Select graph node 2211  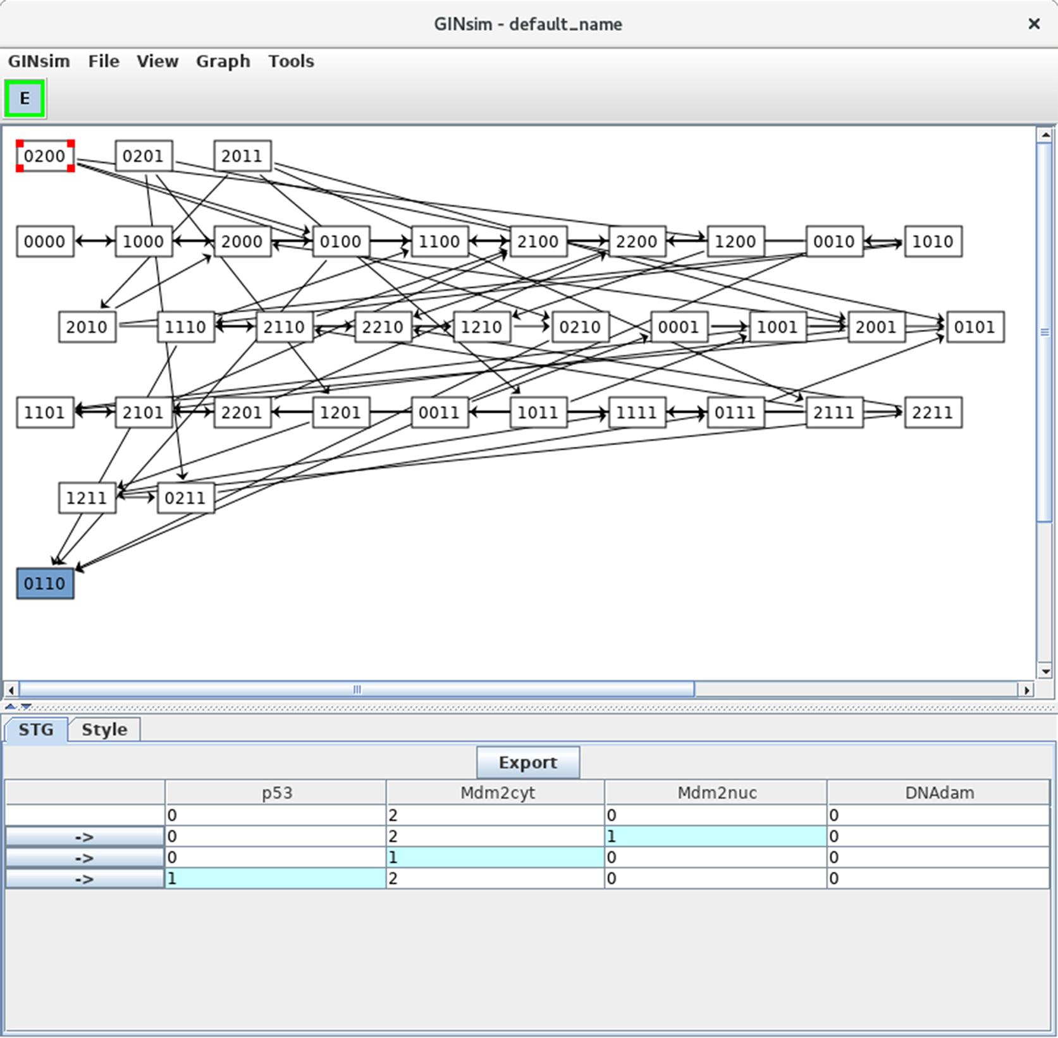[933, 413]
